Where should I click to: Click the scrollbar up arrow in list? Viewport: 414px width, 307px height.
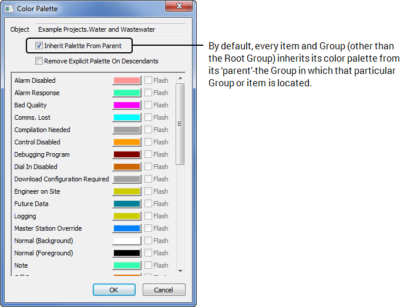tap(180, 78)
